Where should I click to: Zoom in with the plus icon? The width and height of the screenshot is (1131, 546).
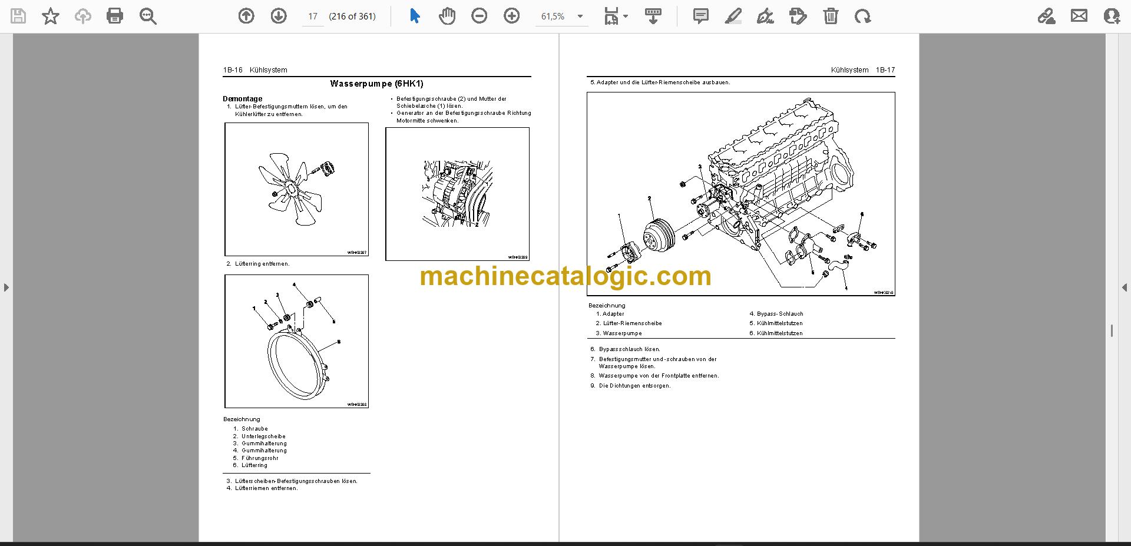click(x=512, y=16)
